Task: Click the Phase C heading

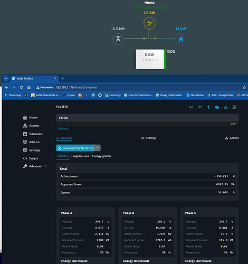Action: tap(190, 213)
